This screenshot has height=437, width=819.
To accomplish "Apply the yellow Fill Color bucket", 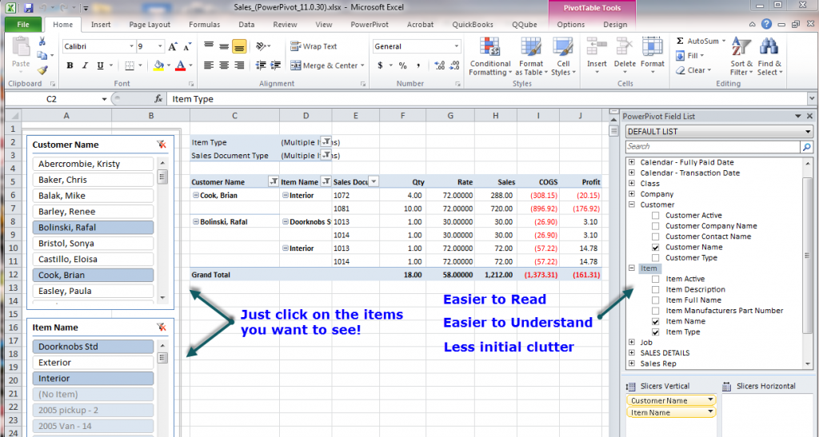I will (159, 66).
